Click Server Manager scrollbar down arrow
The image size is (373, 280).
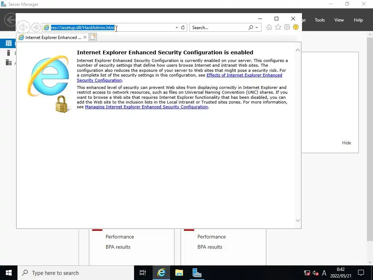click(370, 262)
